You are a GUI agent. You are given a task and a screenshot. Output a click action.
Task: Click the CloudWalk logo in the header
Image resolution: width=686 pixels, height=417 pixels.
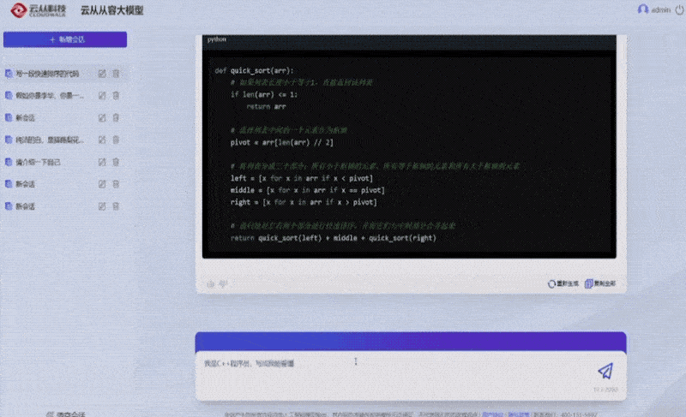35,10
